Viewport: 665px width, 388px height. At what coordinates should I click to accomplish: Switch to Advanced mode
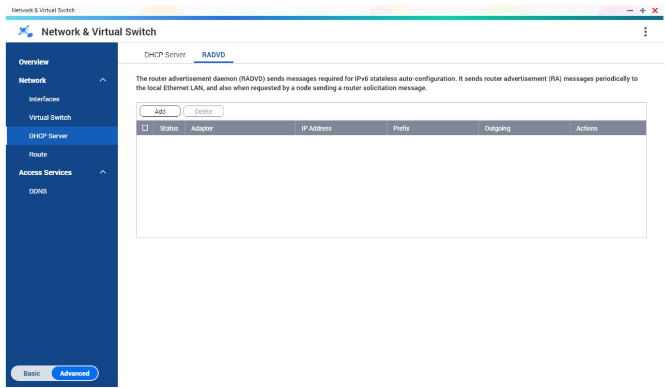click(75, 374)
